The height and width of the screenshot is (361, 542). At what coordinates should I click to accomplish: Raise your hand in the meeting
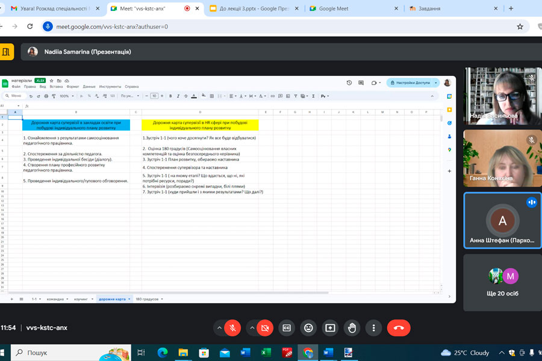pyautogui.click(x=352, y=328)
